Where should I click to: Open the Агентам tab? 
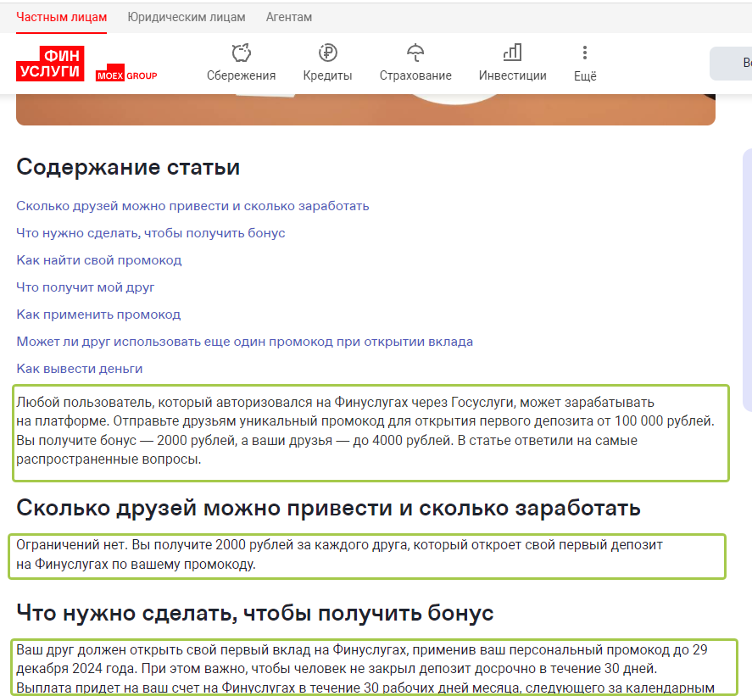289,17
